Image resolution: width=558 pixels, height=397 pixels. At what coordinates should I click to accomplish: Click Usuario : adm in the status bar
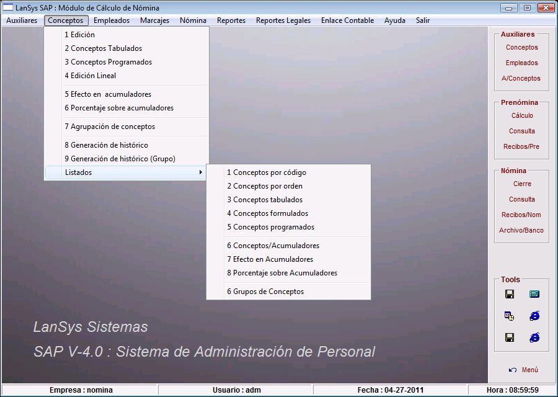pos(235,390)
